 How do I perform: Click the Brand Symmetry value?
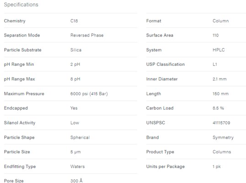223,138
